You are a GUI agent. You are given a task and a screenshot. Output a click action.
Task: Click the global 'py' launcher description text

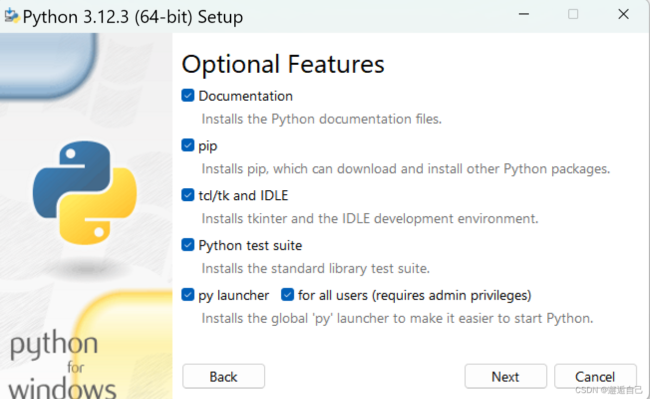click(397, 318)
